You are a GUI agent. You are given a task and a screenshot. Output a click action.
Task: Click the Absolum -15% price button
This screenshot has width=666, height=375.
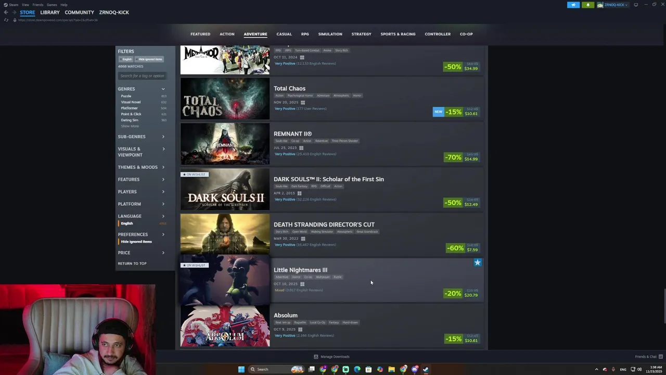tap(462, 339)
